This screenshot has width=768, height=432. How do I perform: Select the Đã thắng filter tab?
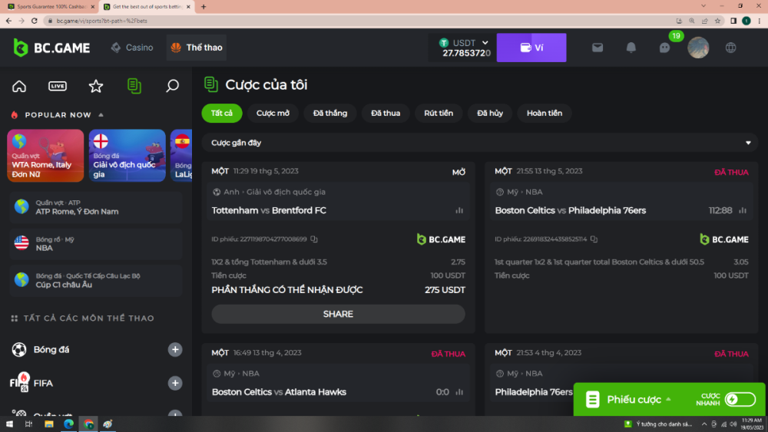tap(330, 113)
